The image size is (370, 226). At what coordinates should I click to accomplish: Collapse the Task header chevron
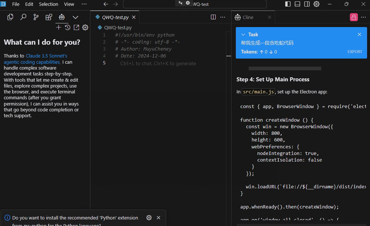243,35
